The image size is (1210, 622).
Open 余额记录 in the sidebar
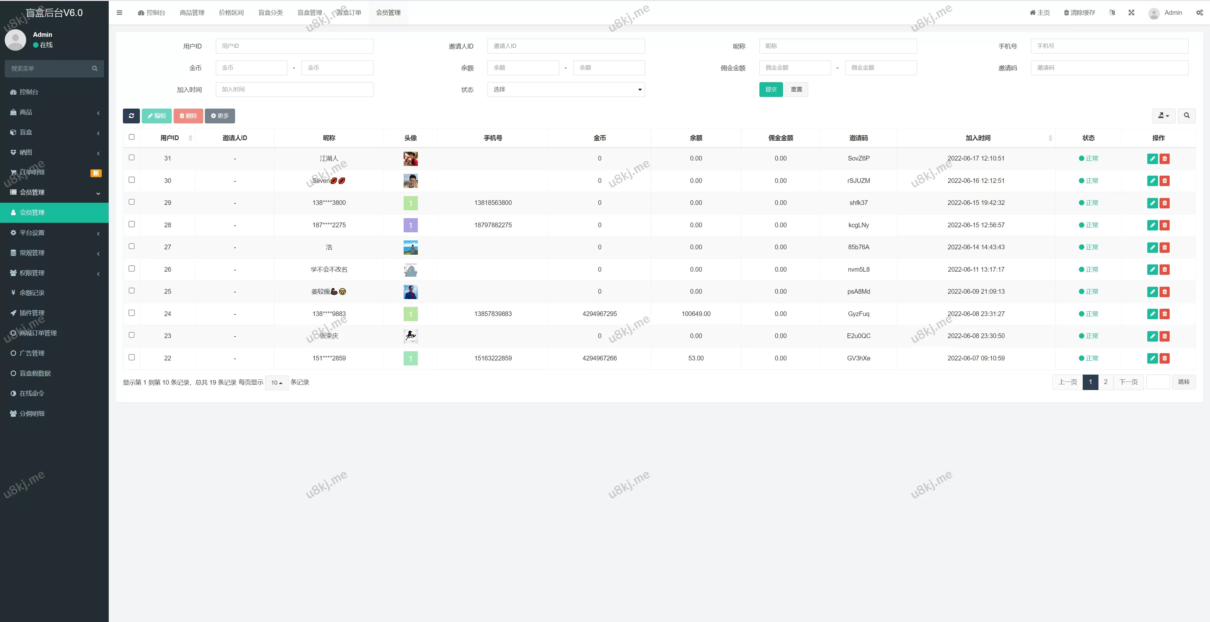click(x=32, y=293)
